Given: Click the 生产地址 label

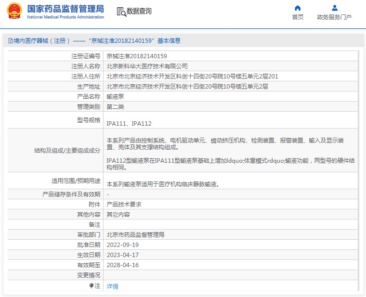Looking at the screenshot, I should tap(89, 87).
